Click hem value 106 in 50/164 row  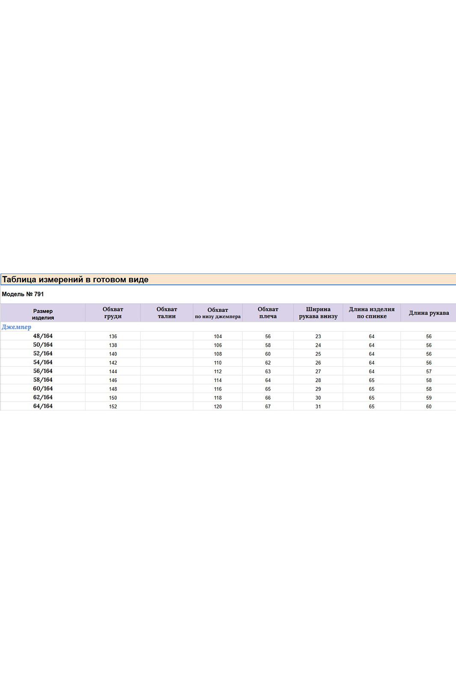tap(218, 345)
